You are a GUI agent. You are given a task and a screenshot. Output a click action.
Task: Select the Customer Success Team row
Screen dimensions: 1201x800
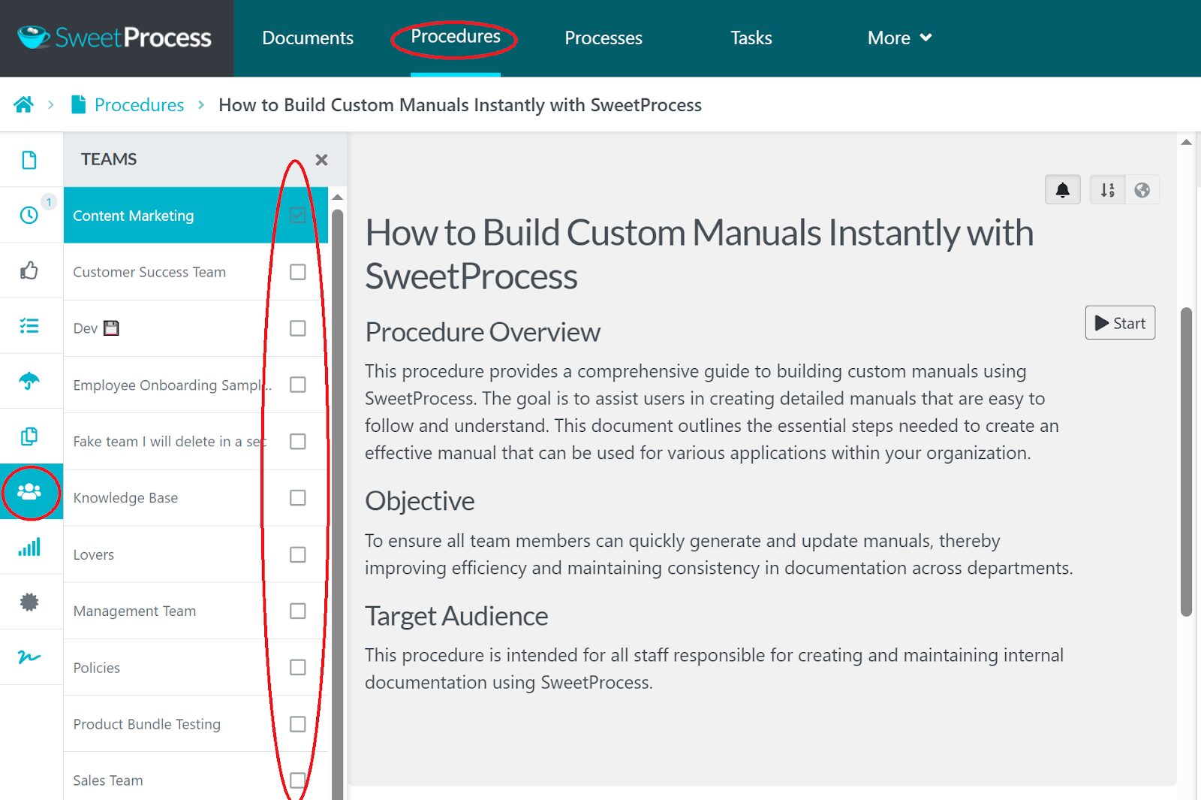click(196, 272)
